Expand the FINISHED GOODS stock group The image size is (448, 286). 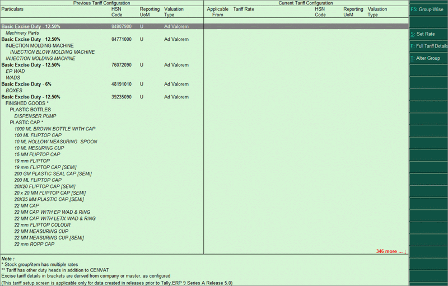pos(27,104)
